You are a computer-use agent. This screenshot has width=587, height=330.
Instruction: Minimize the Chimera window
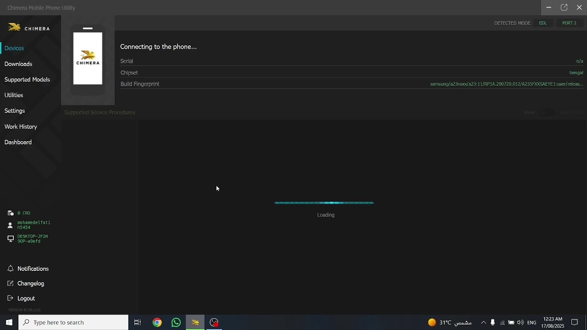(549, 8)
